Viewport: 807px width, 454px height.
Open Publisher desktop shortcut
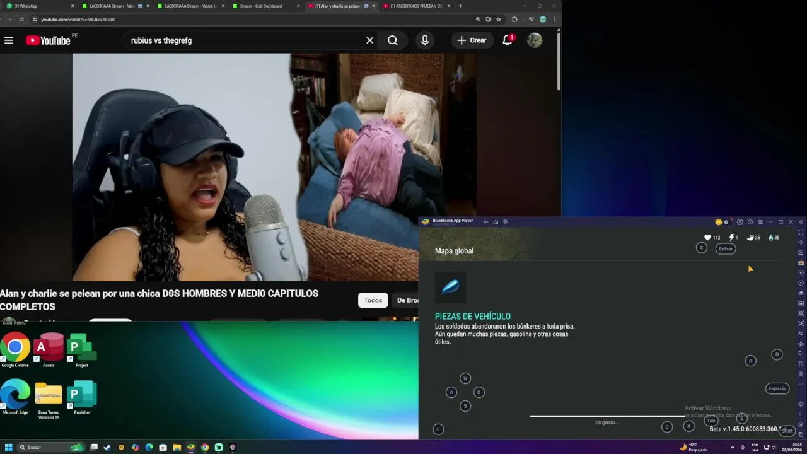[82, 397]
